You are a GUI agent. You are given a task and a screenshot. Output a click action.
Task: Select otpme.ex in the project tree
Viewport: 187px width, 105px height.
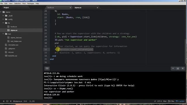pyautogui.click(x=14, y=30)
